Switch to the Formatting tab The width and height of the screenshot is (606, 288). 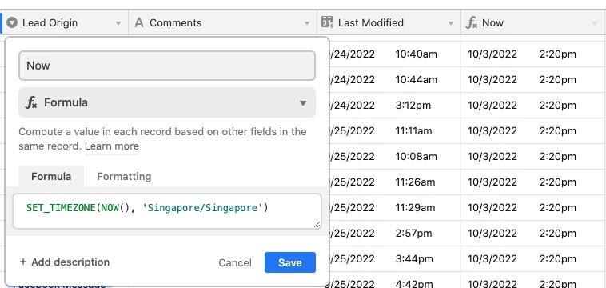124,176
